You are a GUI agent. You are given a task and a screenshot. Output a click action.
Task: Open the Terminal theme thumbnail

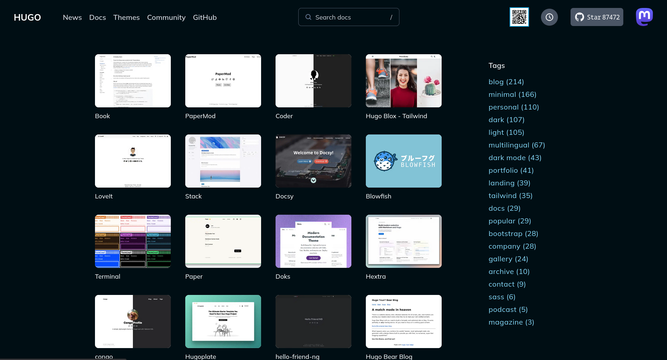pos(133,241)
